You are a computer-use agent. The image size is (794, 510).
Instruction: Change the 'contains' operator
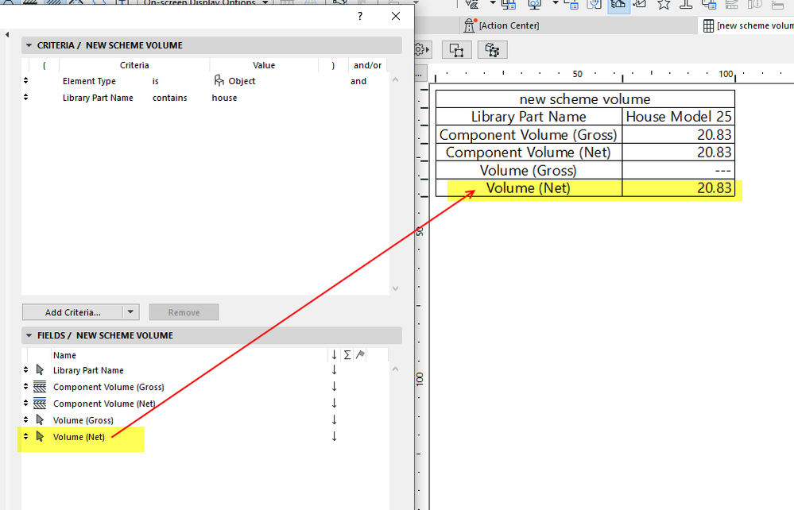click(x=169, y=98)
